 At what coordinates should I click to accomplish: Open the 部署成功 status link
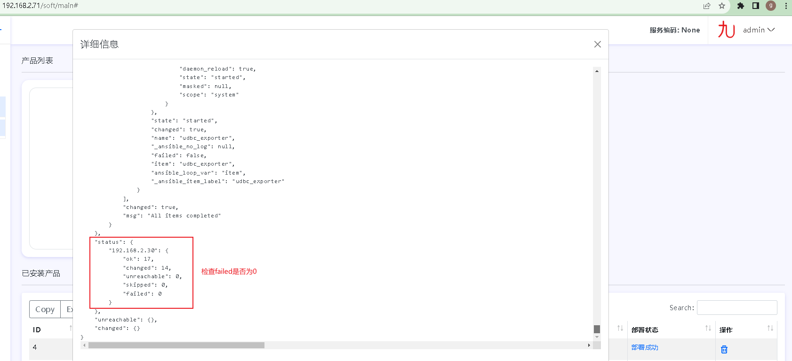click(x=645, y=347)
